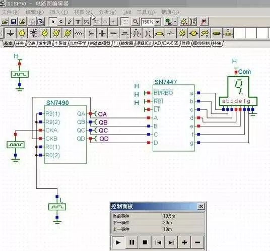Click the QD output label
The image size is (270, 251).
click(x=104, y=139)
